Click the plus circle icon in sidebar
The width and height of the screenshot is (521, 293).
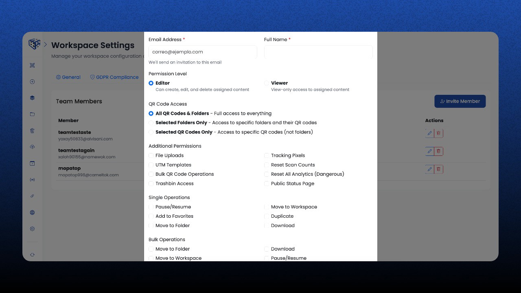[32, 81]
